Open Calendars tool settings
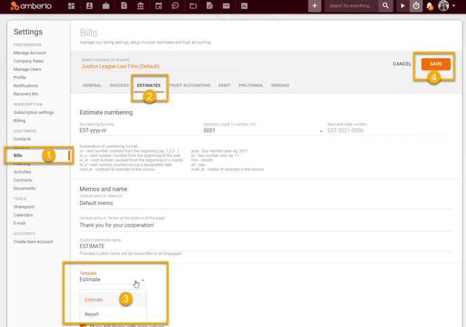Image resolution: width=466 pixels, height=327 pixels. click(23, 215)
